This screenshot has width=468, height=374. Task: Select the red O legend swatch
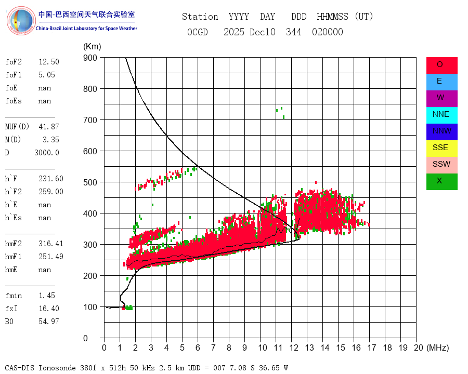tap(441, 65)
